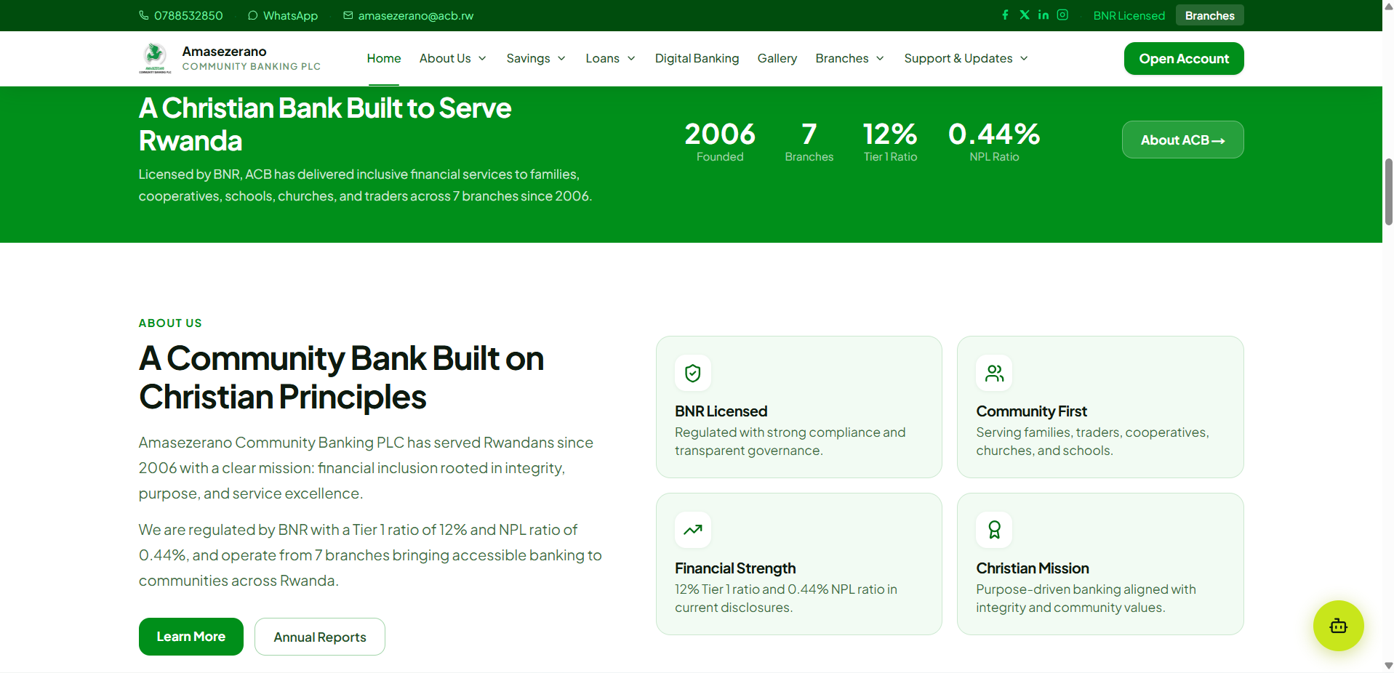Open the Gallery menu item

pyautogui.click(x=777, y=58)
